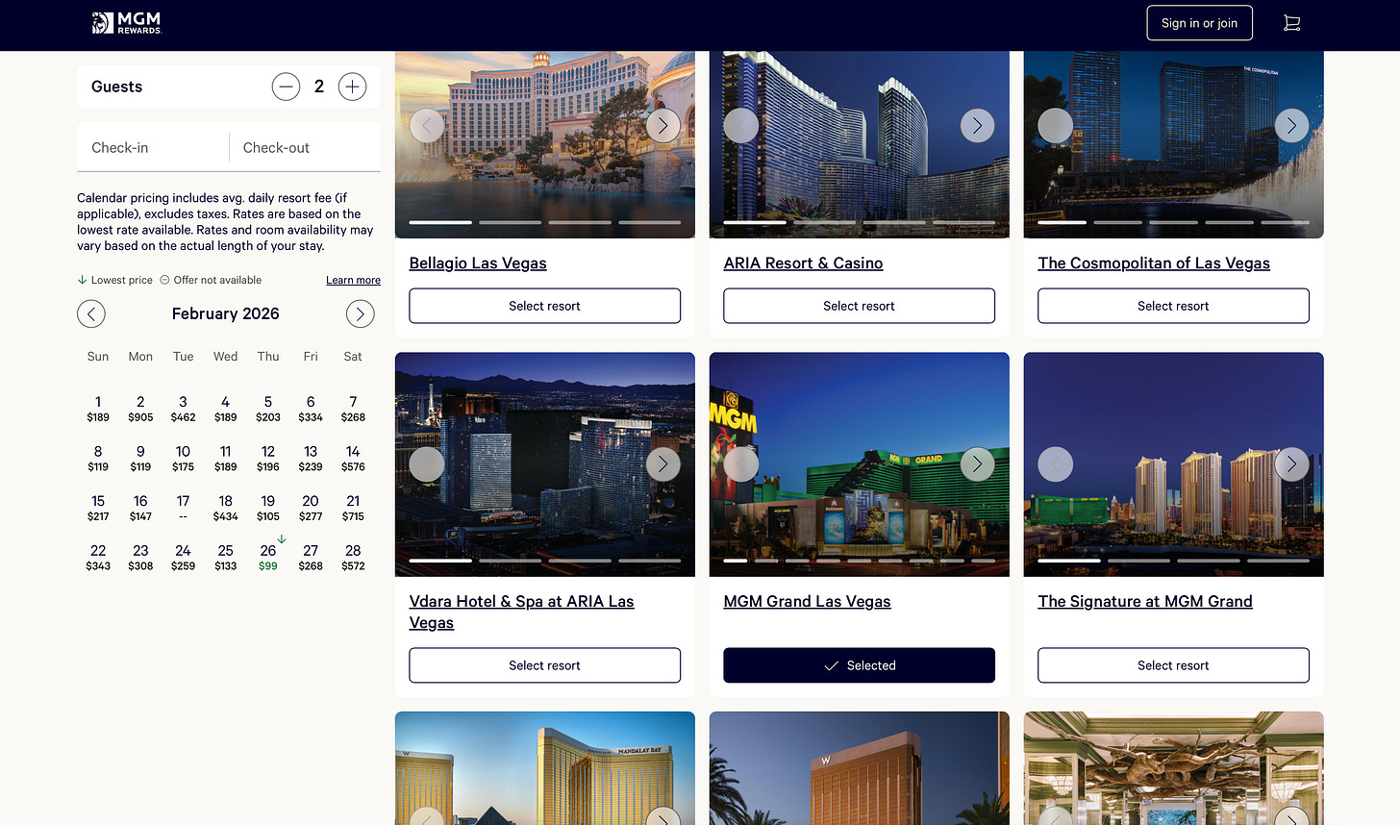The width and height of the screenshot is (1400, 825).
Task: Pick February 5 priced $203
Action: (268, 409)
